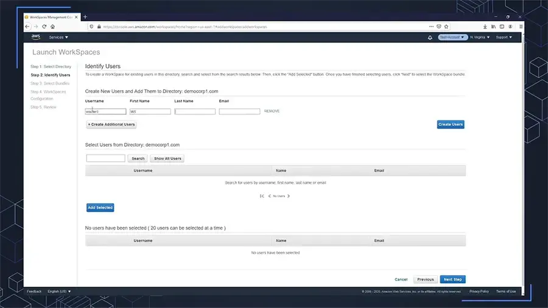Open the browser home icon
The height and width of the screenshot is (308, 548).
point(53,27)
